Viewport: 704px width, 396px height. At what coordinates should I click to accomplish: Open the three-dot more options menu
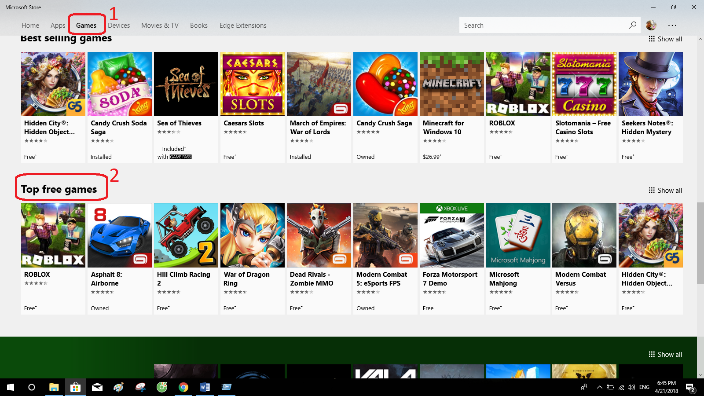pos(672,25)
